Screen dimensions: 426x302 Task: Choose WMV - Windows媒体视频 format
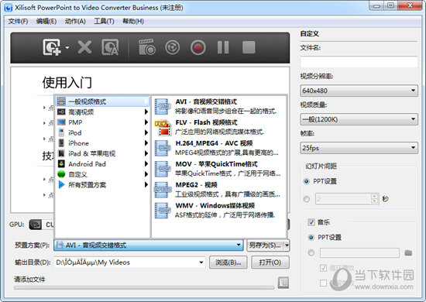tap(218, 210)
